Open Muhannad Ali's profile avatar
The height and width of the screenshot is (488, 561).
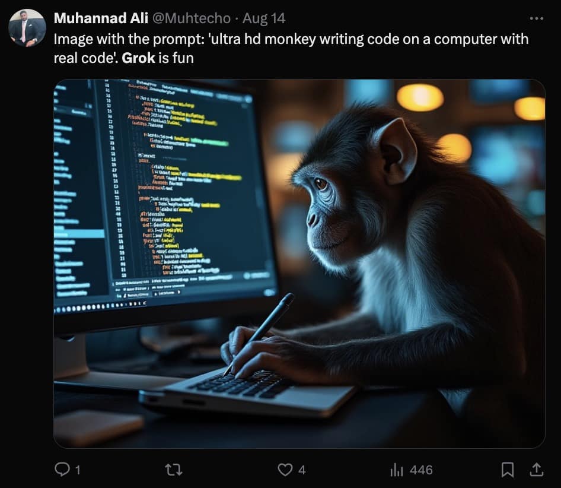27,27
